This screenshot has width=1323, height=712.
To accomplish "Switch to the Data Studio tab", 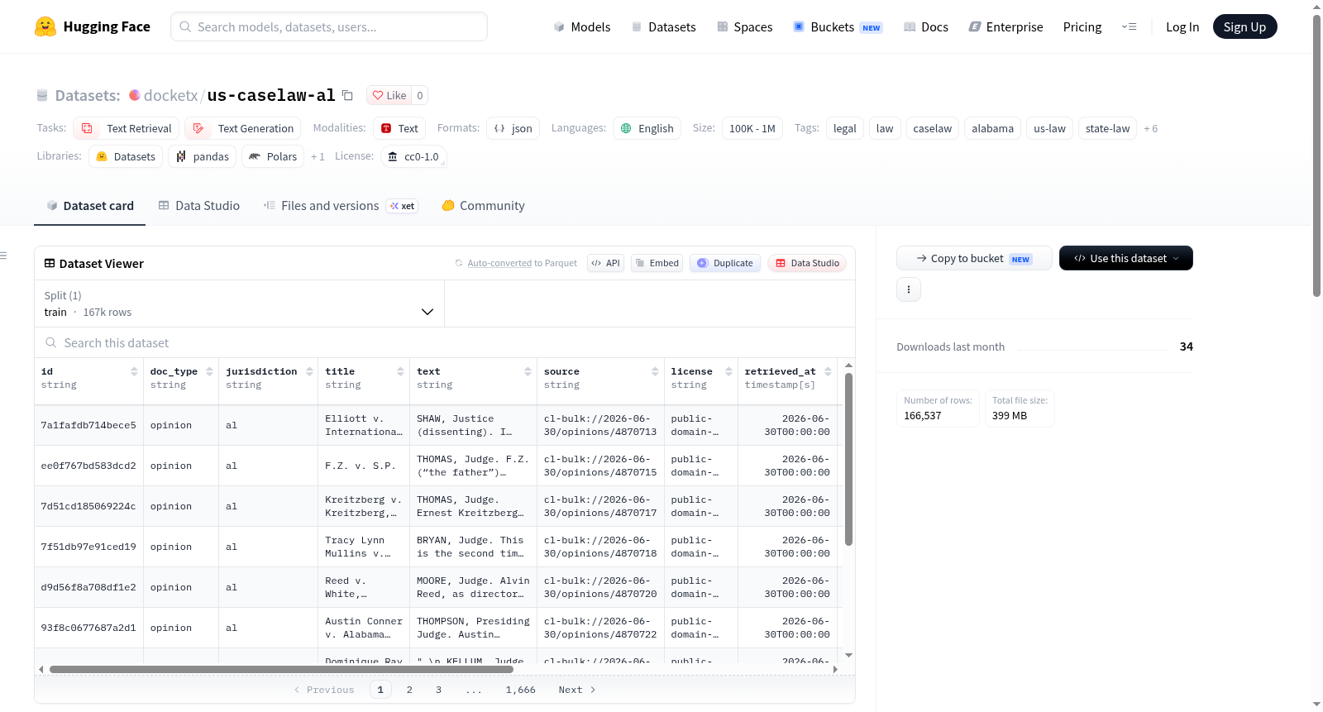I will (199, 206).
